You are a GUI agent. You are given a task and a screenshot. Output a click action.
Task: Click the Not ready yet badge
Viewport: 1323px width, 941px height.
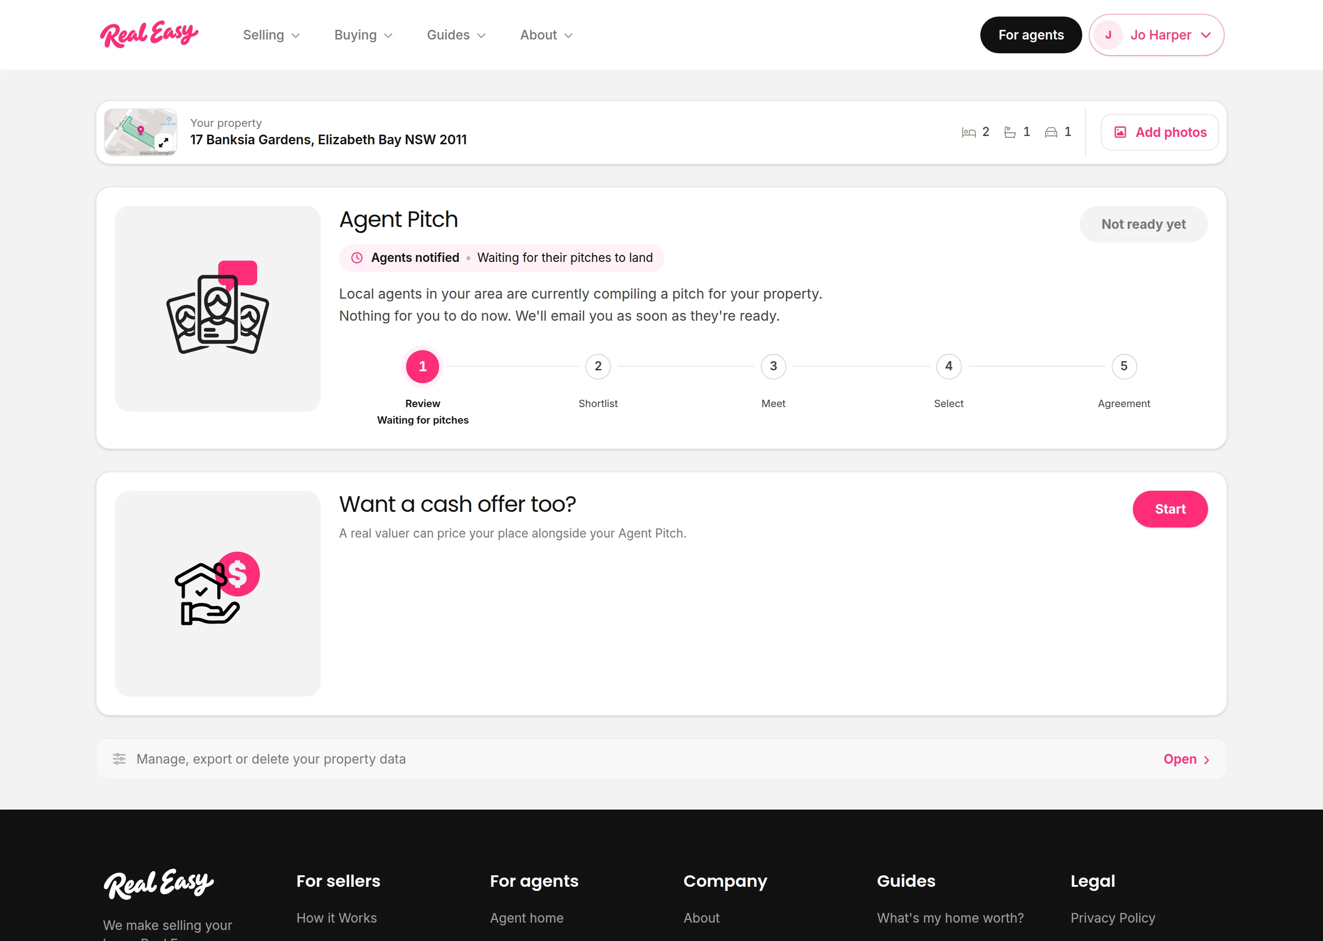(1143, 224)
